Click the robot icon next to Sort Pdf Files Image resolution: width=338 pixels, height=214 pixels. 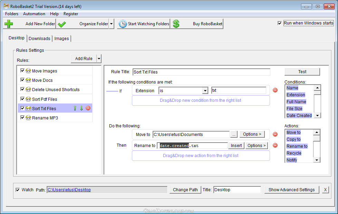[x=28, y=99]
